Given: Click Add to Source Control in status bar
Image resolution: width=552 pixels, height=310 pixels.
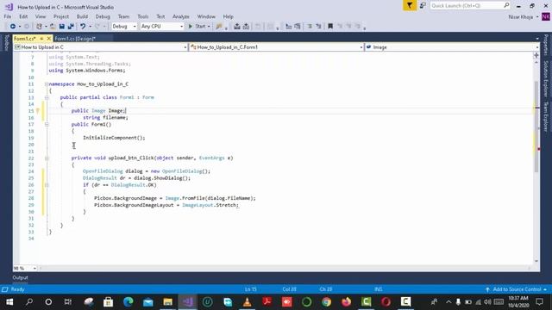Looking at the screenshot, I should [517, 289].
